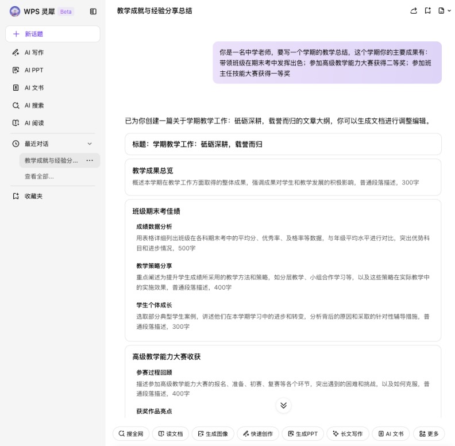
Task: Open the document export dropdown in header
Action: click(x=444, y=11)
